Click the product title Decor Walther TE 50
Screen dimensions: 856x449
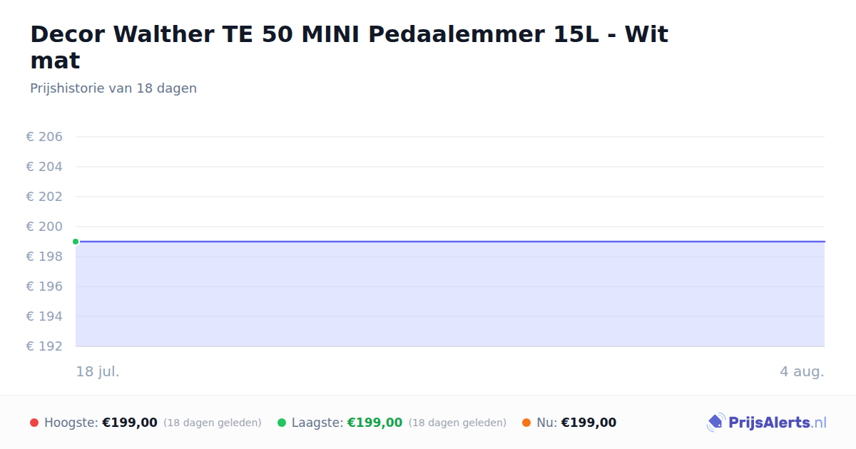click(x=350, y=47)
